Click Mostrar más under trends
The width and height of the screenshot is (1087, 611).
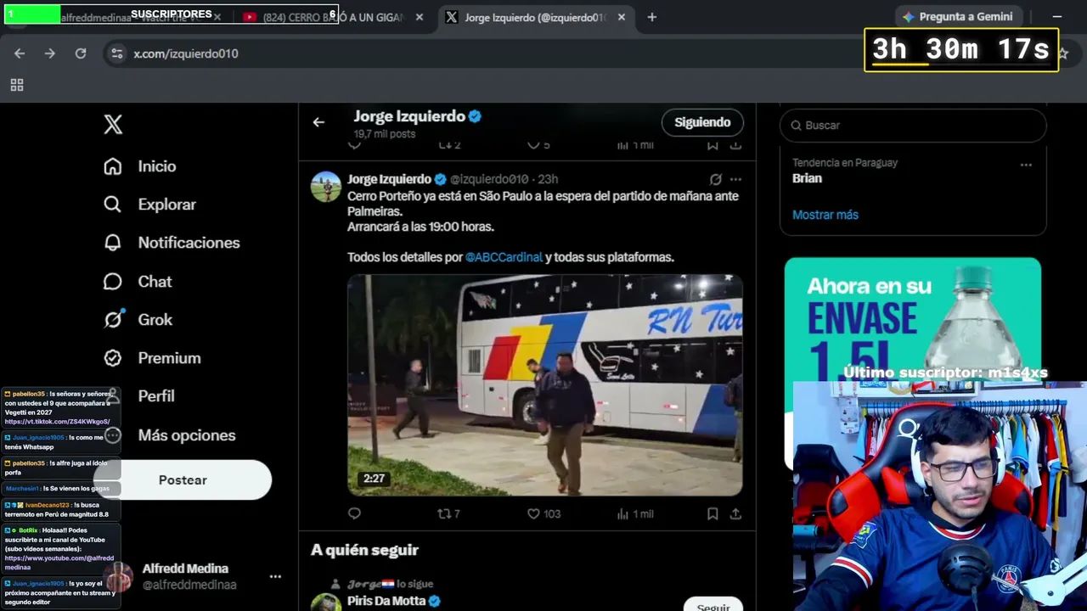[x=825, y=215]
